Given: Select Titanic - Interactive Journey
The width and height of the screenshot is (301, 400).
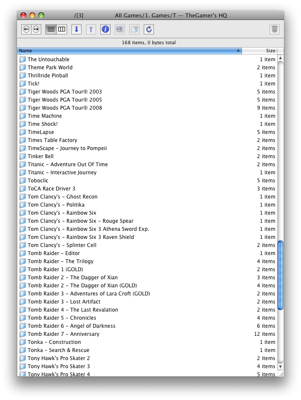Looking at the screenshot, I should 62,173.
